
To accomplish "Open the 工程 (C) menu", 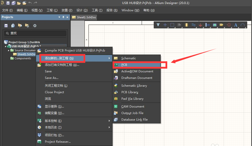I will [x=52, y=10].
